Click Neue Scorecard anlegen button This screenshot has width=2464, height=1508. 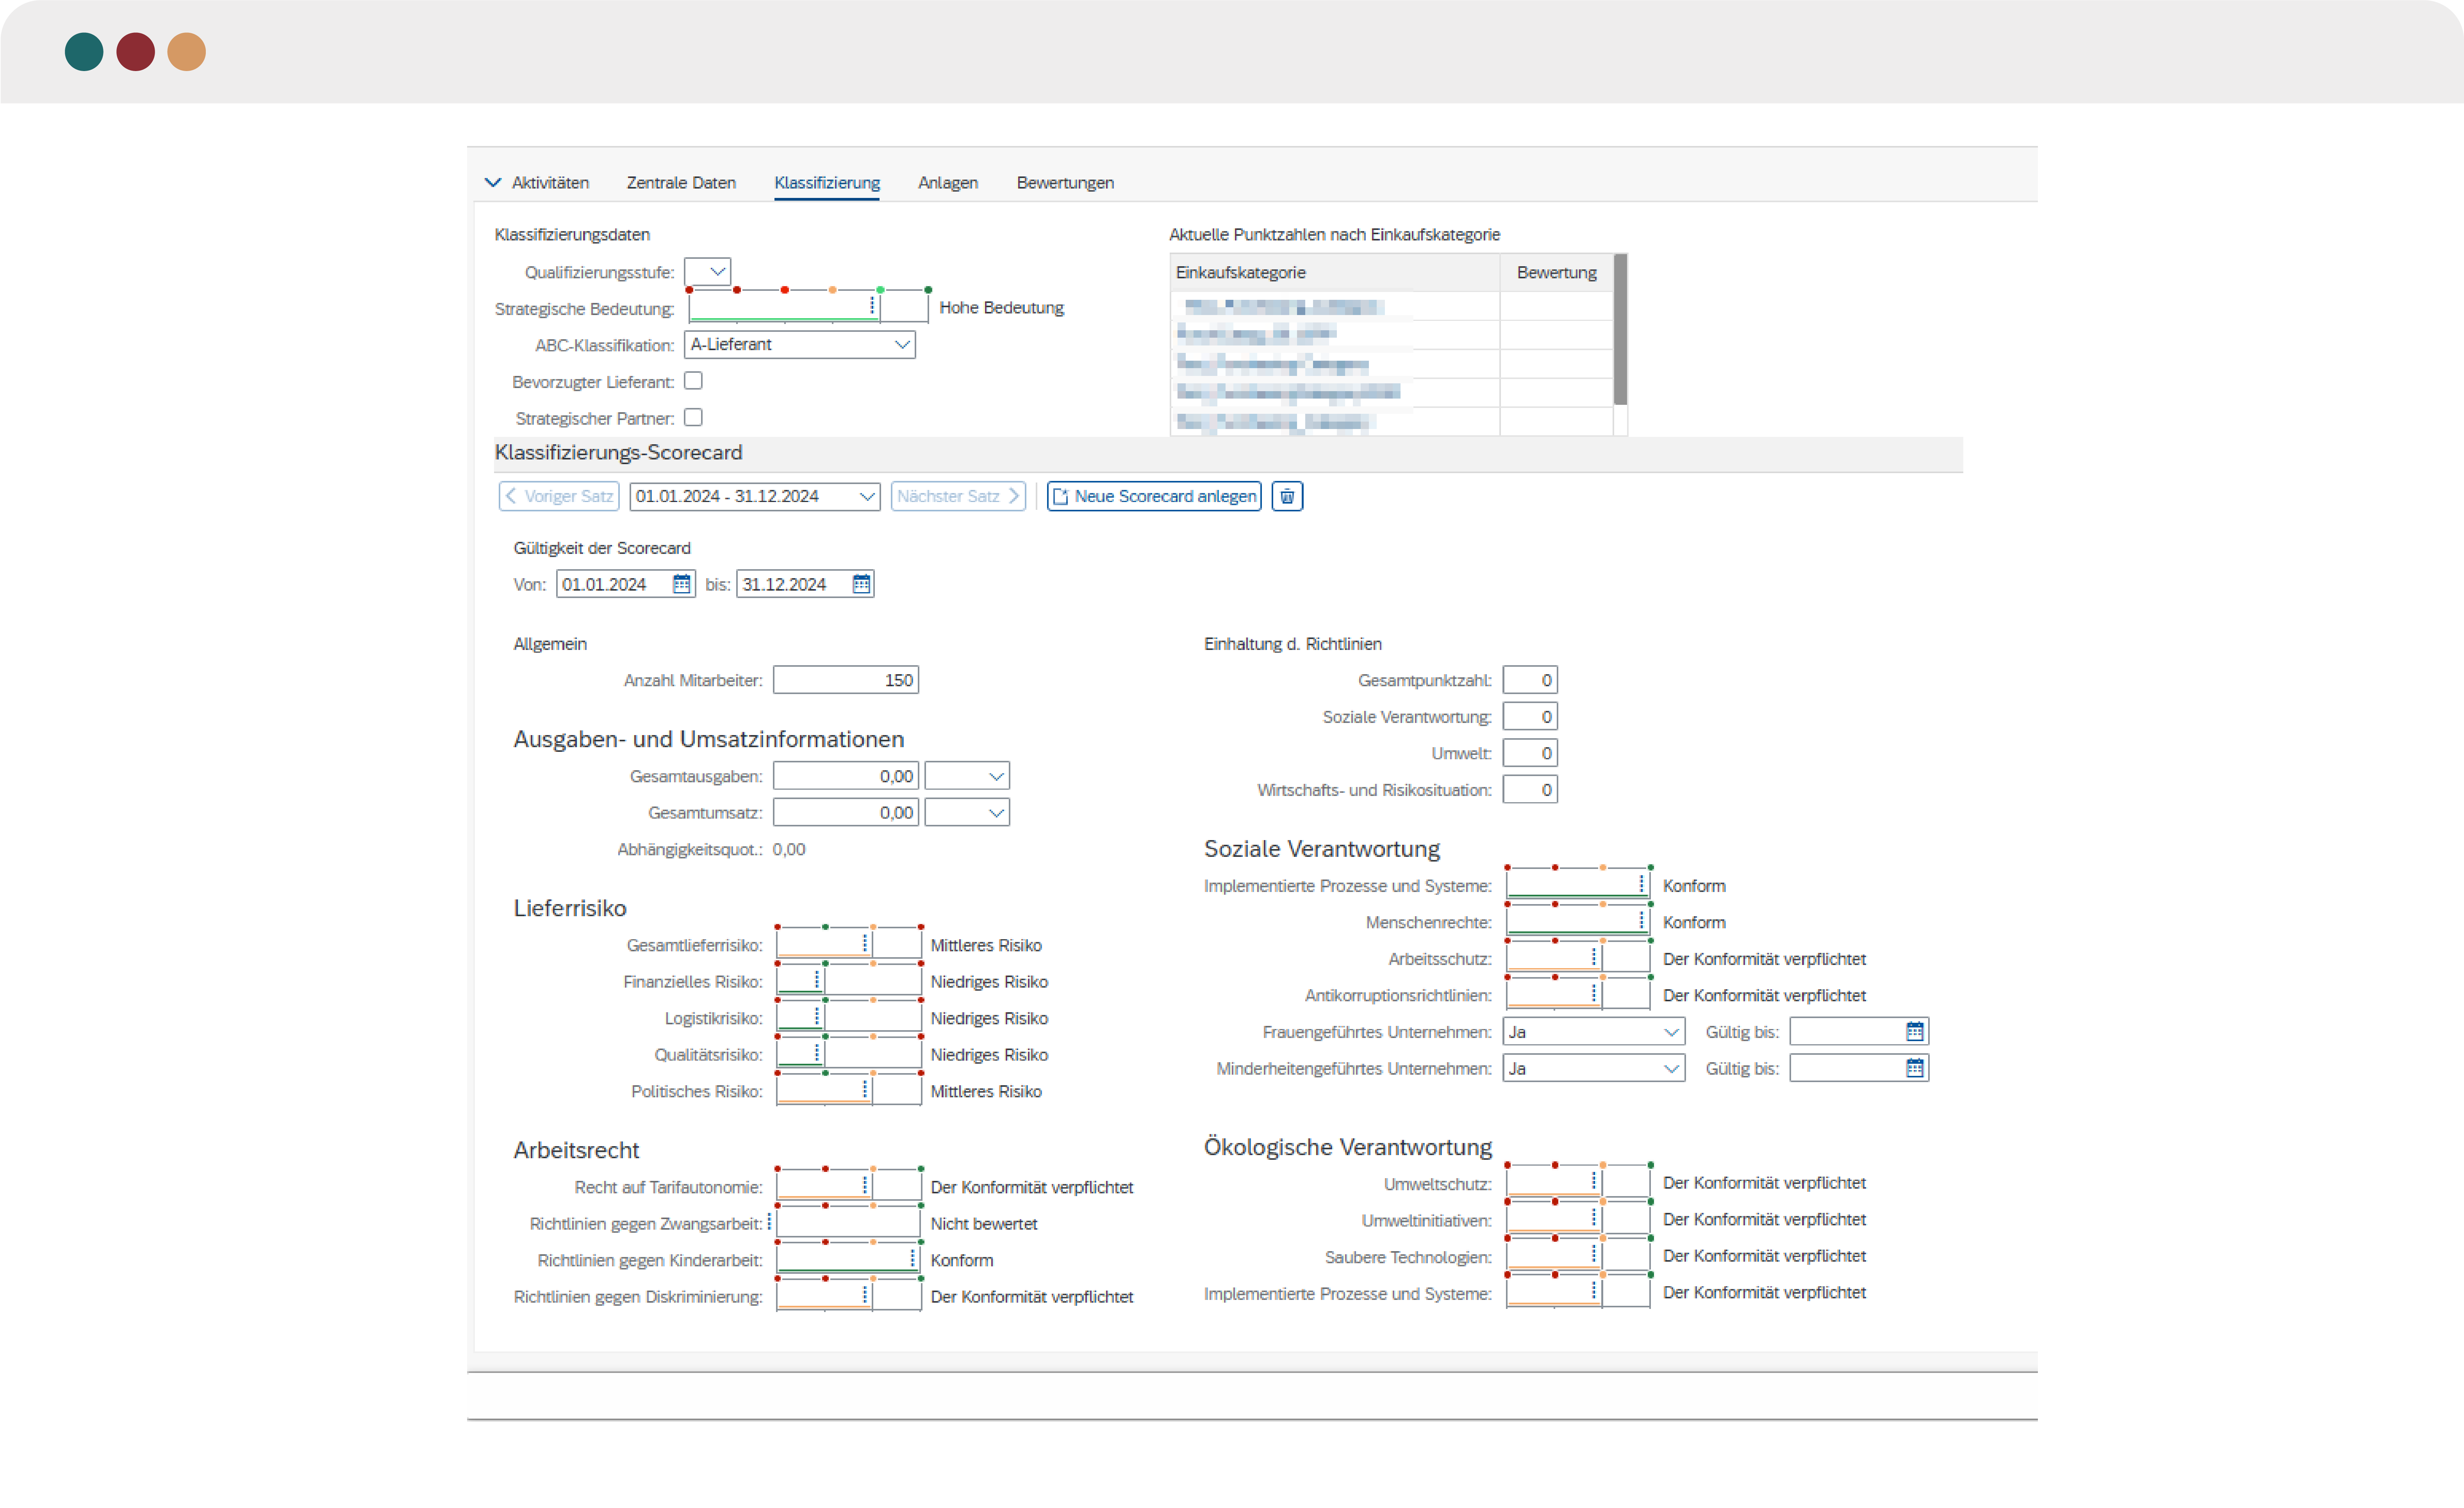pos(1154,496)
